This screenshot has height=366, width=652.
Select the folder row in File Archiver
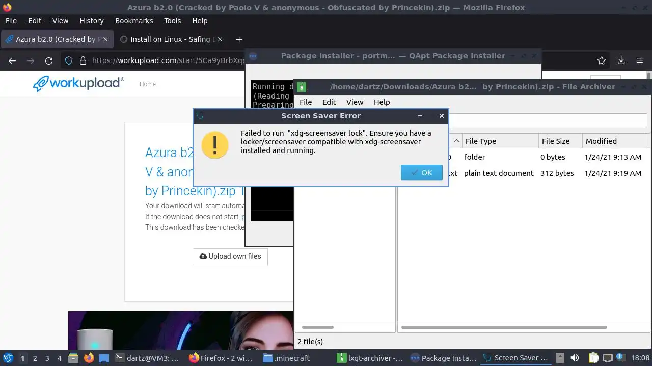coord(525,157)
